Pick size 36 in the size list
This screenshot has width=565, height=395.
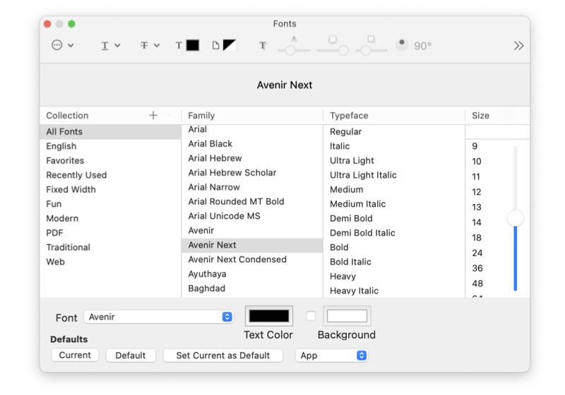pyautogui.click(x=477, y=268)
